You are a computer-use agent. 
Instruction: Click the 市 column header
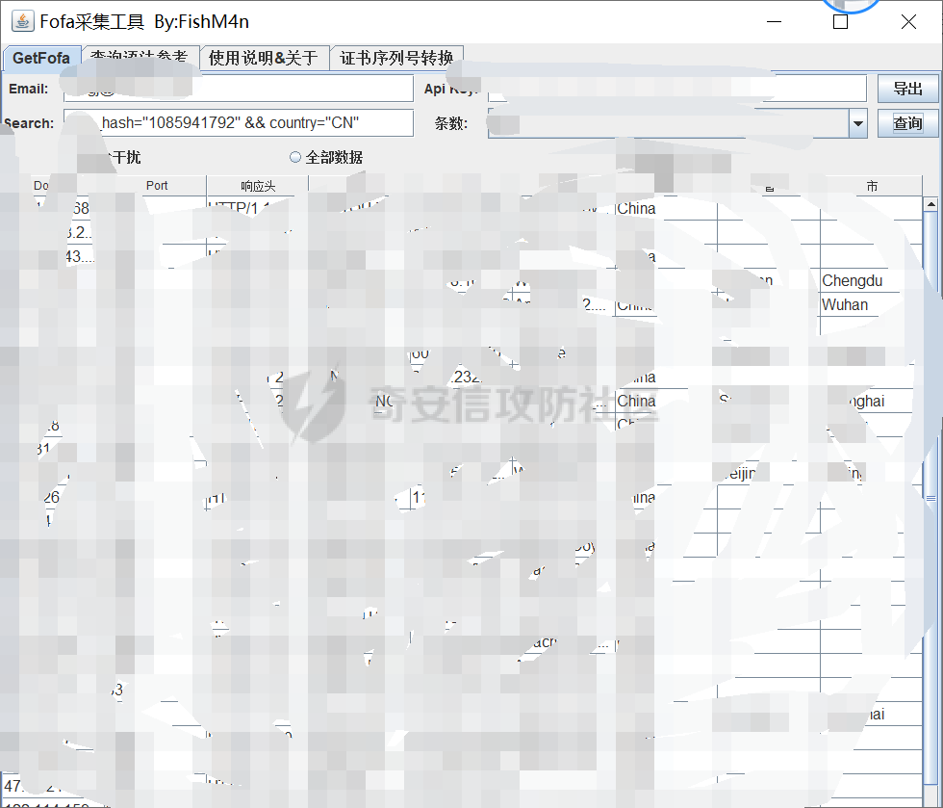tap(872, 186)
